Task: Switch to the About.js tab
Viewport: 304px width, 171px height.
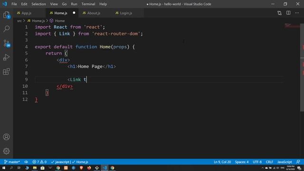Action: pos(94,13)
